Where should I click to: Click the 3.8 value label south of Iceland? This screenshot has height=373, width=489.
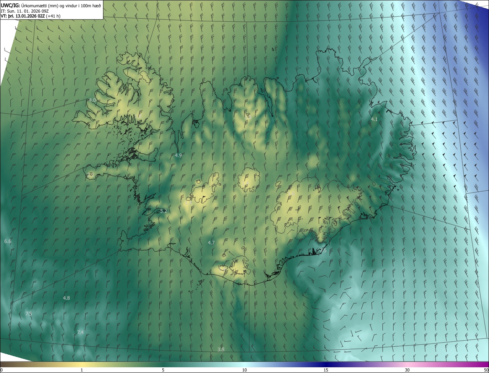[221, 349]
